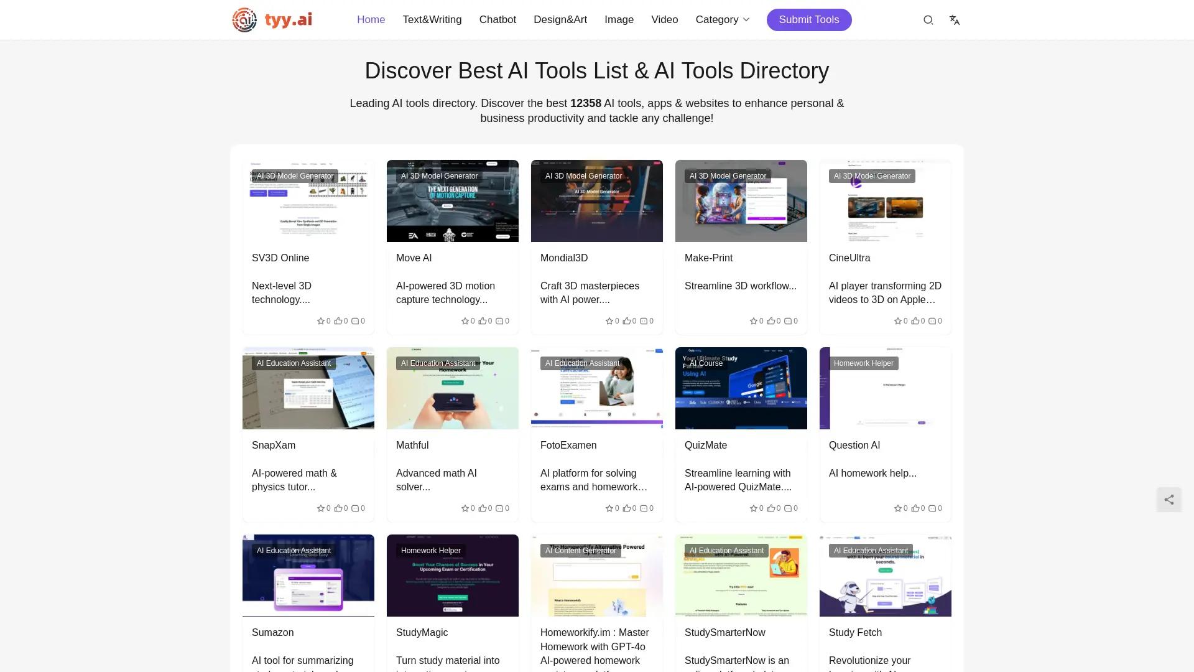Click the language translate icon top right

click(954, 19)
